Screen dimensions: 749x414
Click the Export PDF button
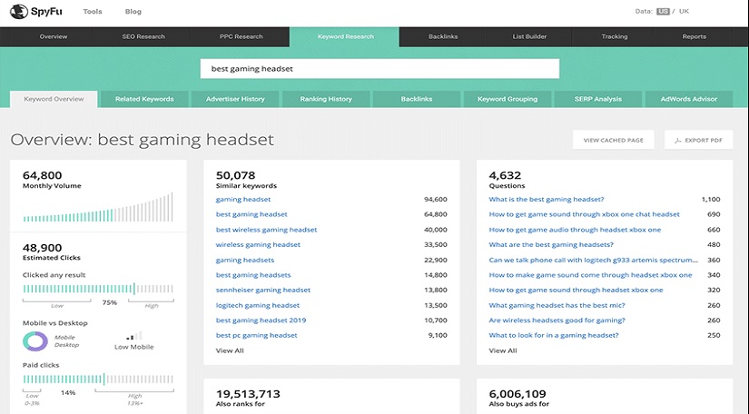pos(698,140)
